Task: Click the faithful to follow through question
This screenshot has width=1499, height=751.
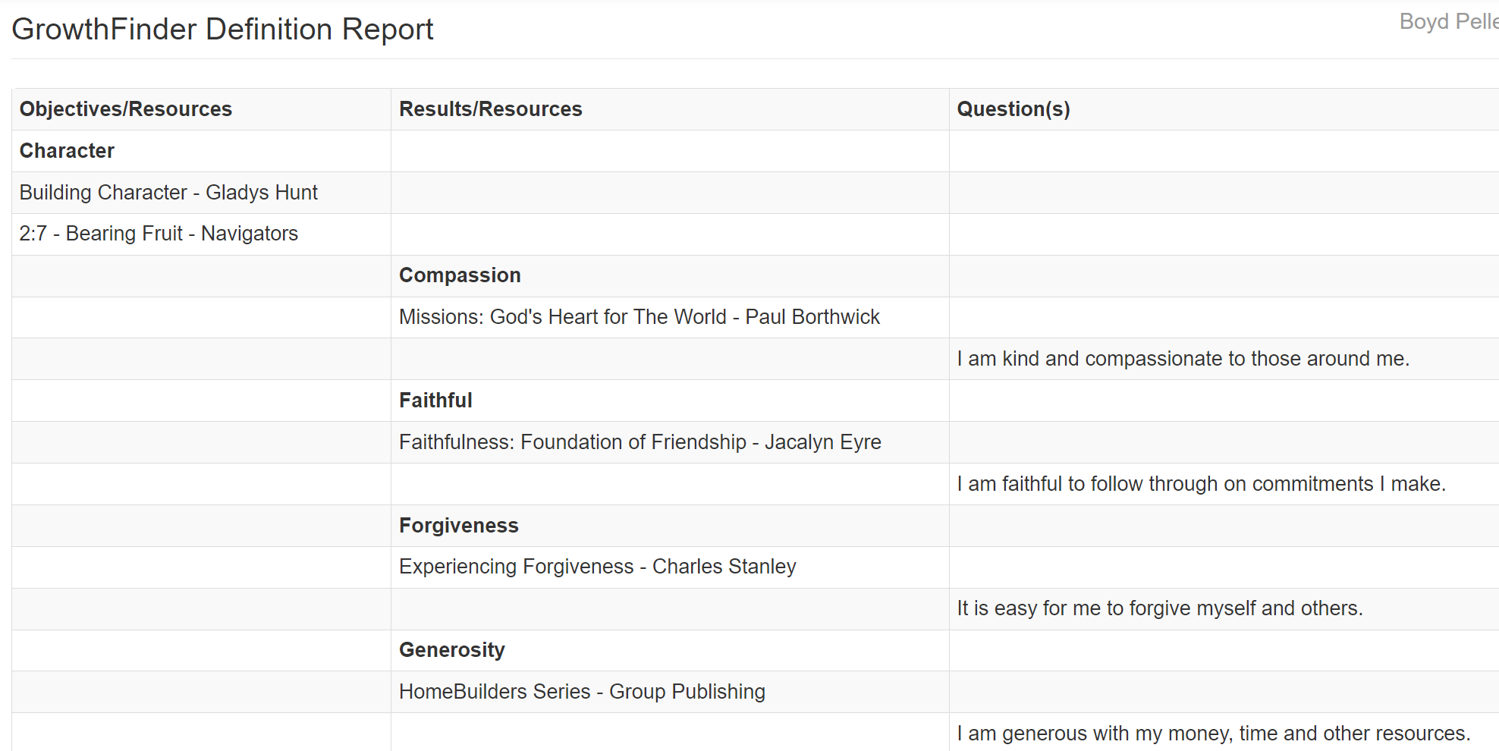Action: click(x=1202, y=484)
